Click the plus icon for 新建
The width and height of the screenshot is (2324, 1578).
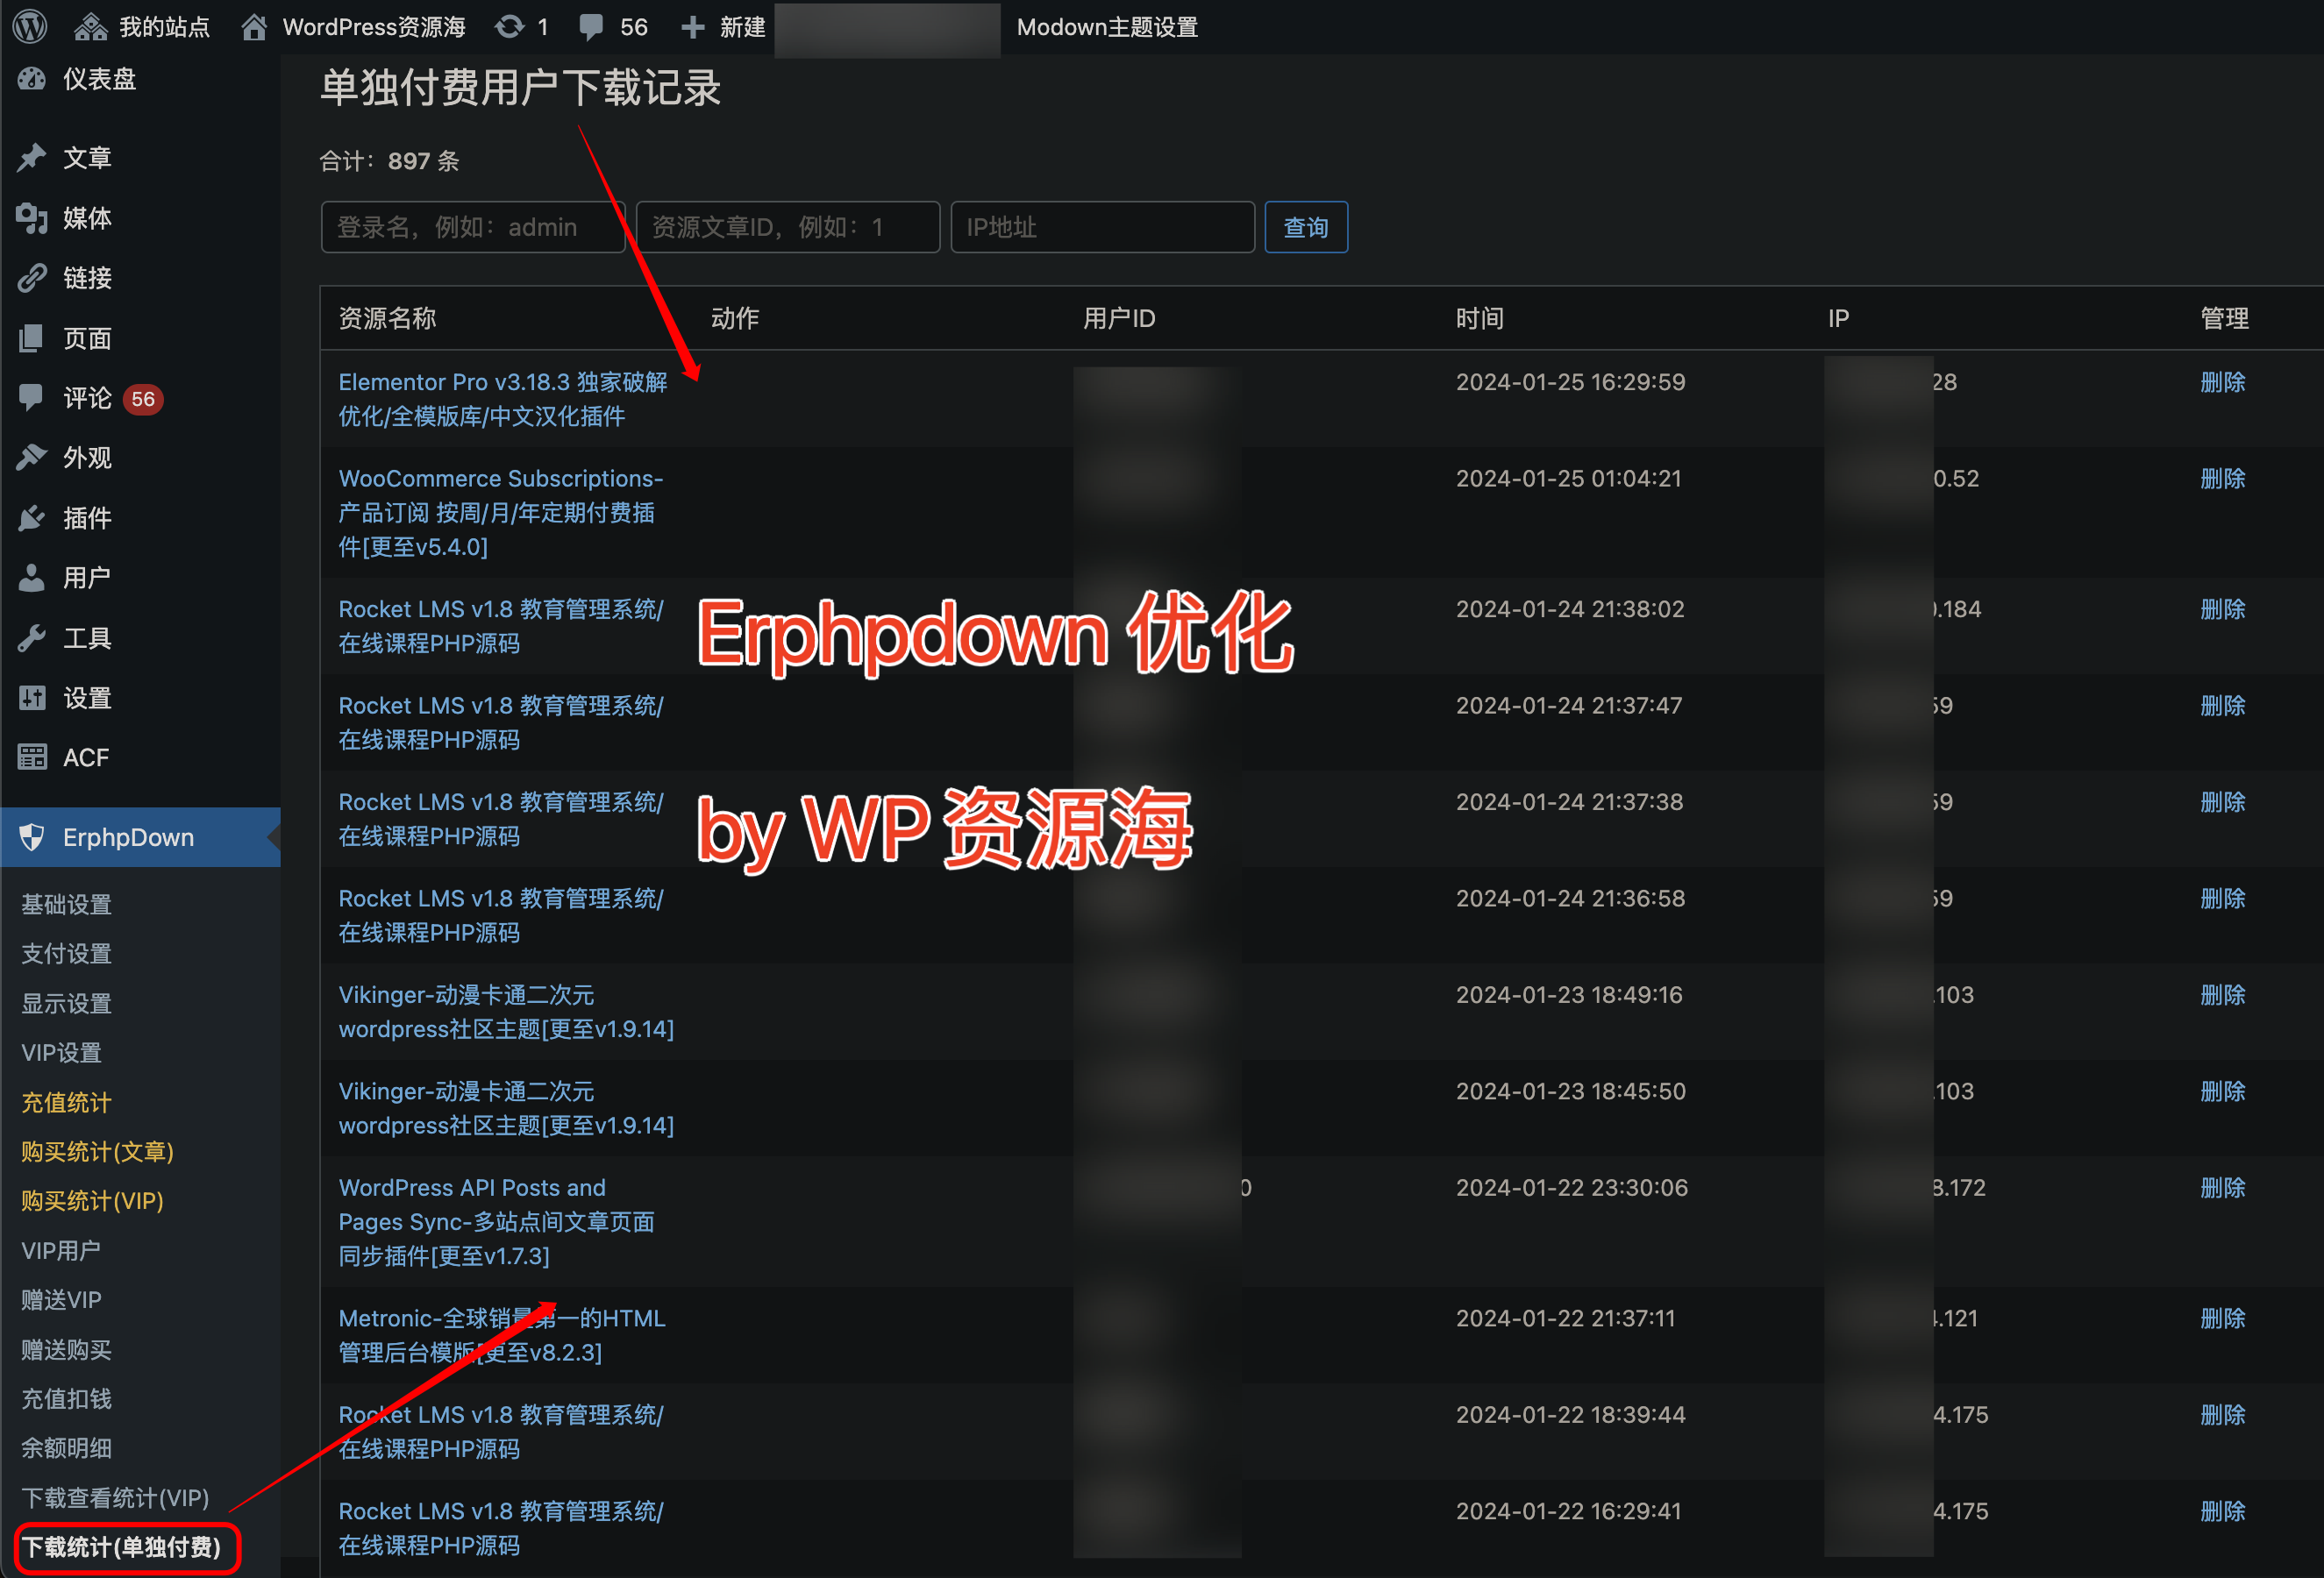[x=692, y=27]
